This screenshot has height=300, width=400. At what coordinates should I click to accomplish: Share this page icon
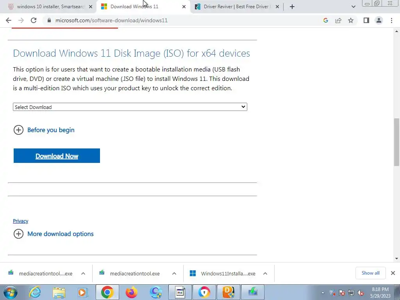coord(338,20)
